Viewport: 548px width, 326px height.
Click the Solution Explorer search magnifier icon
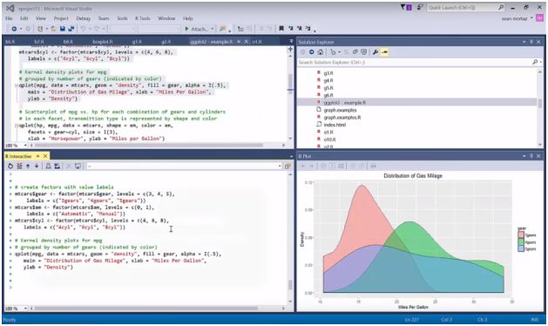(535, 62)
